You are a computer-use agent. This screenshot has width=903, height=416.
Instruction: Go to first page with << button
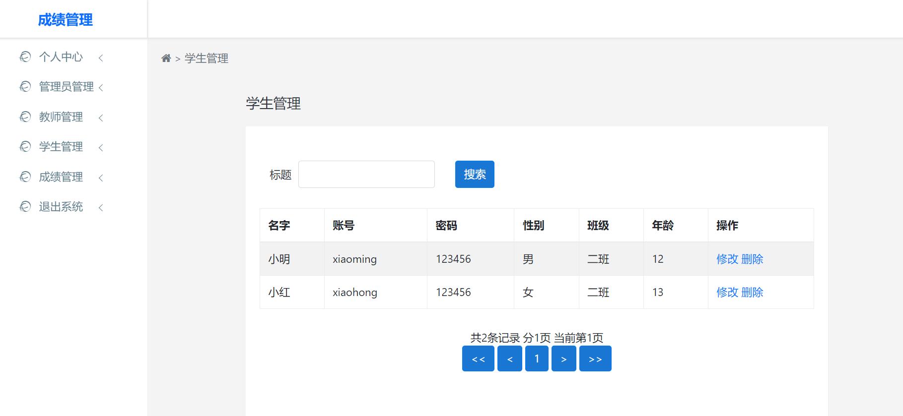pos(478,358)
